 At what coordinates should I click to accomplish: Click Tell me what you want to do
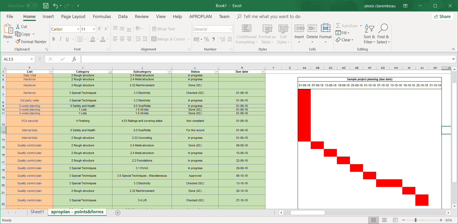(272, 16)
